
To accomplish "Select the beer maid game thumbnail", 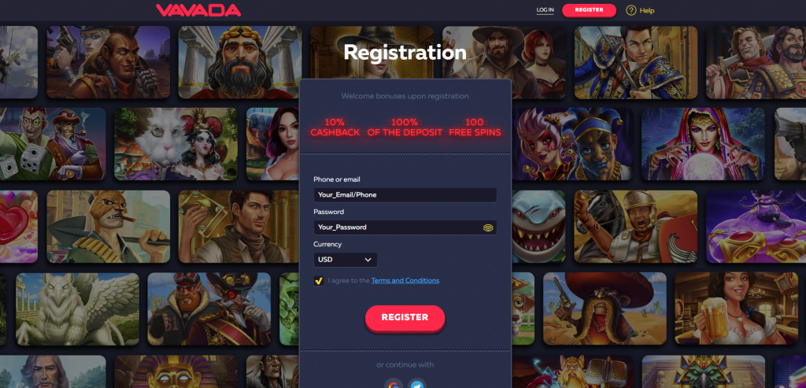I will click(736, 309).
